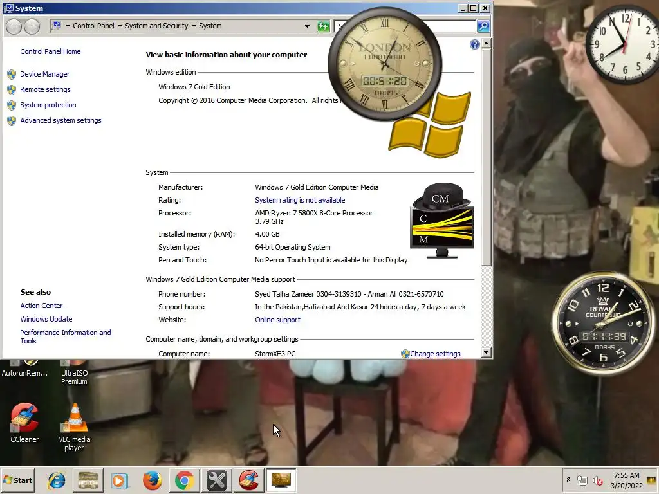Viewport: 659px width, 494px height.
Task: Click System rating is not available link
Action: [x=300, y=201]
